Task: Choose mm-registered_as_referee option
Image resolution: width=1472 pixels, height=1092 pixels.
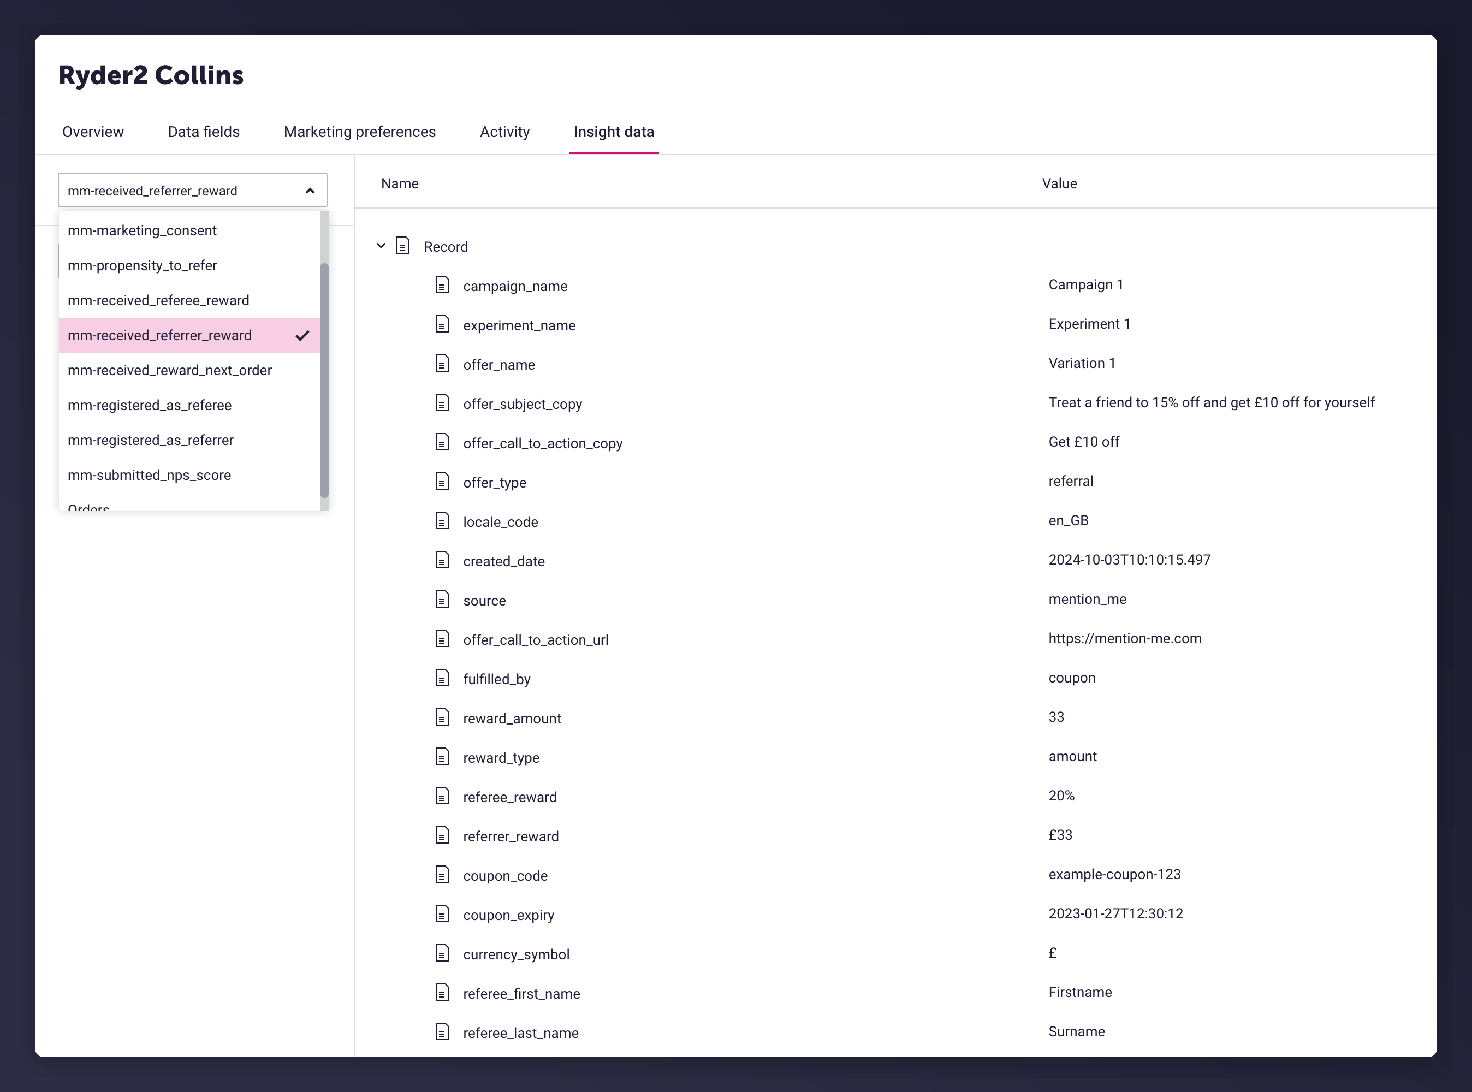Action: pyautogui.click(x=189, y=406)
